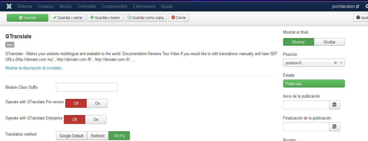
Task: Open calendar picker for Inicio de la publicación
Action: [x=334, y=105]
